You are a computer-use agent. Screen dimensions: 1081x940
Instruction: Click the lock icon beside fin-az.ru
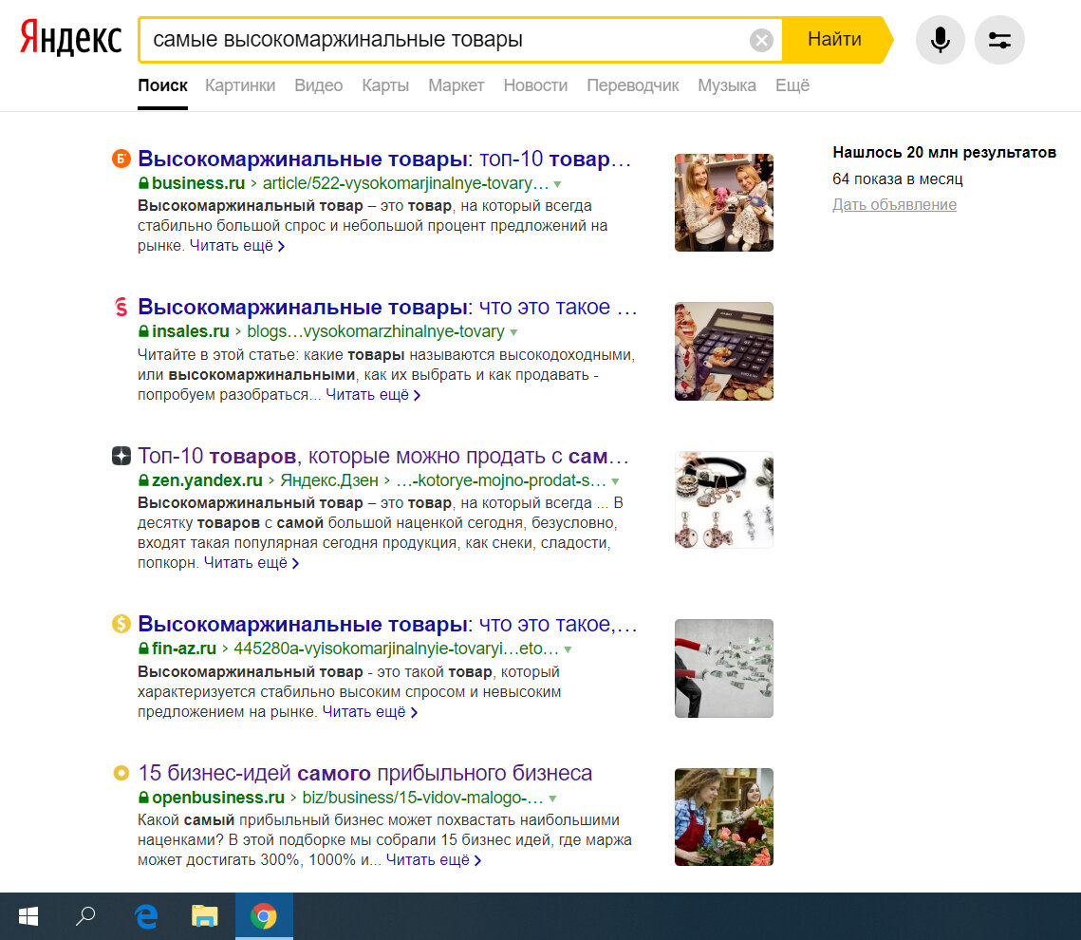click(143, 649)
